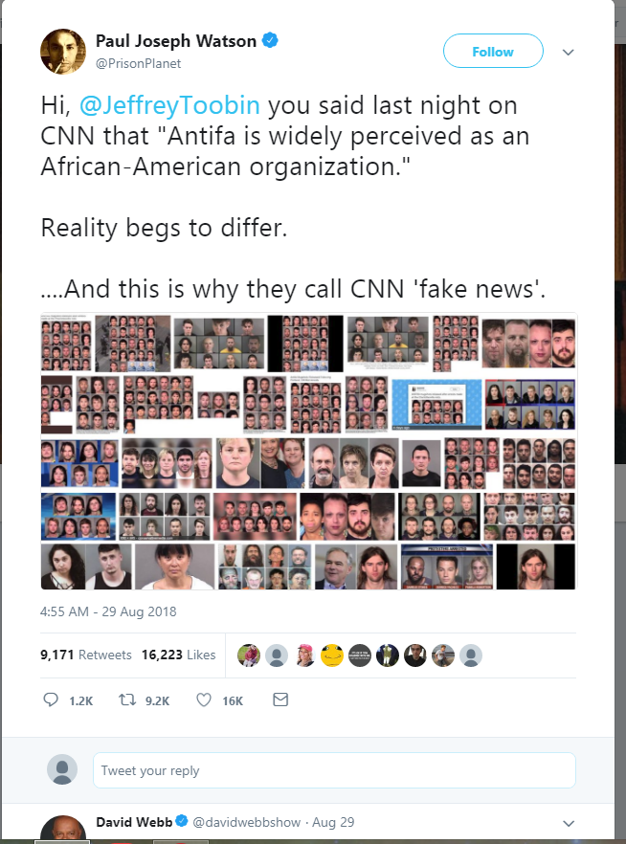Open the mugshot collage image
Image resolution: width=626 pixels, height=844 pixels.
pyautogui.click(x=308, y=451)
